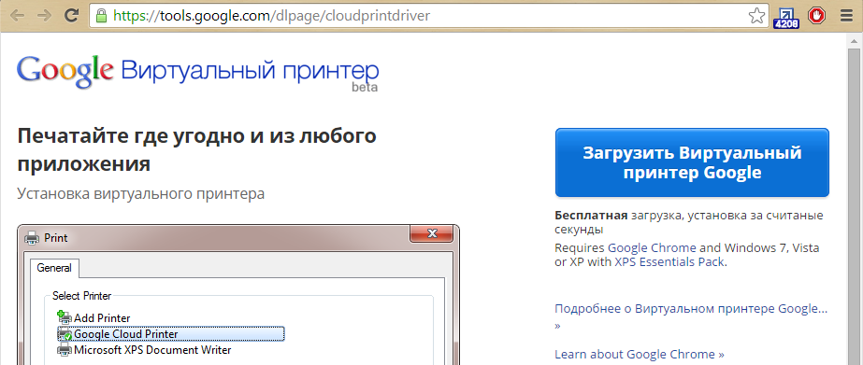The height and width of the screenshot is (365, 863).
Task: Bookmark this page with the star icon
Action: tap(756, 15)
